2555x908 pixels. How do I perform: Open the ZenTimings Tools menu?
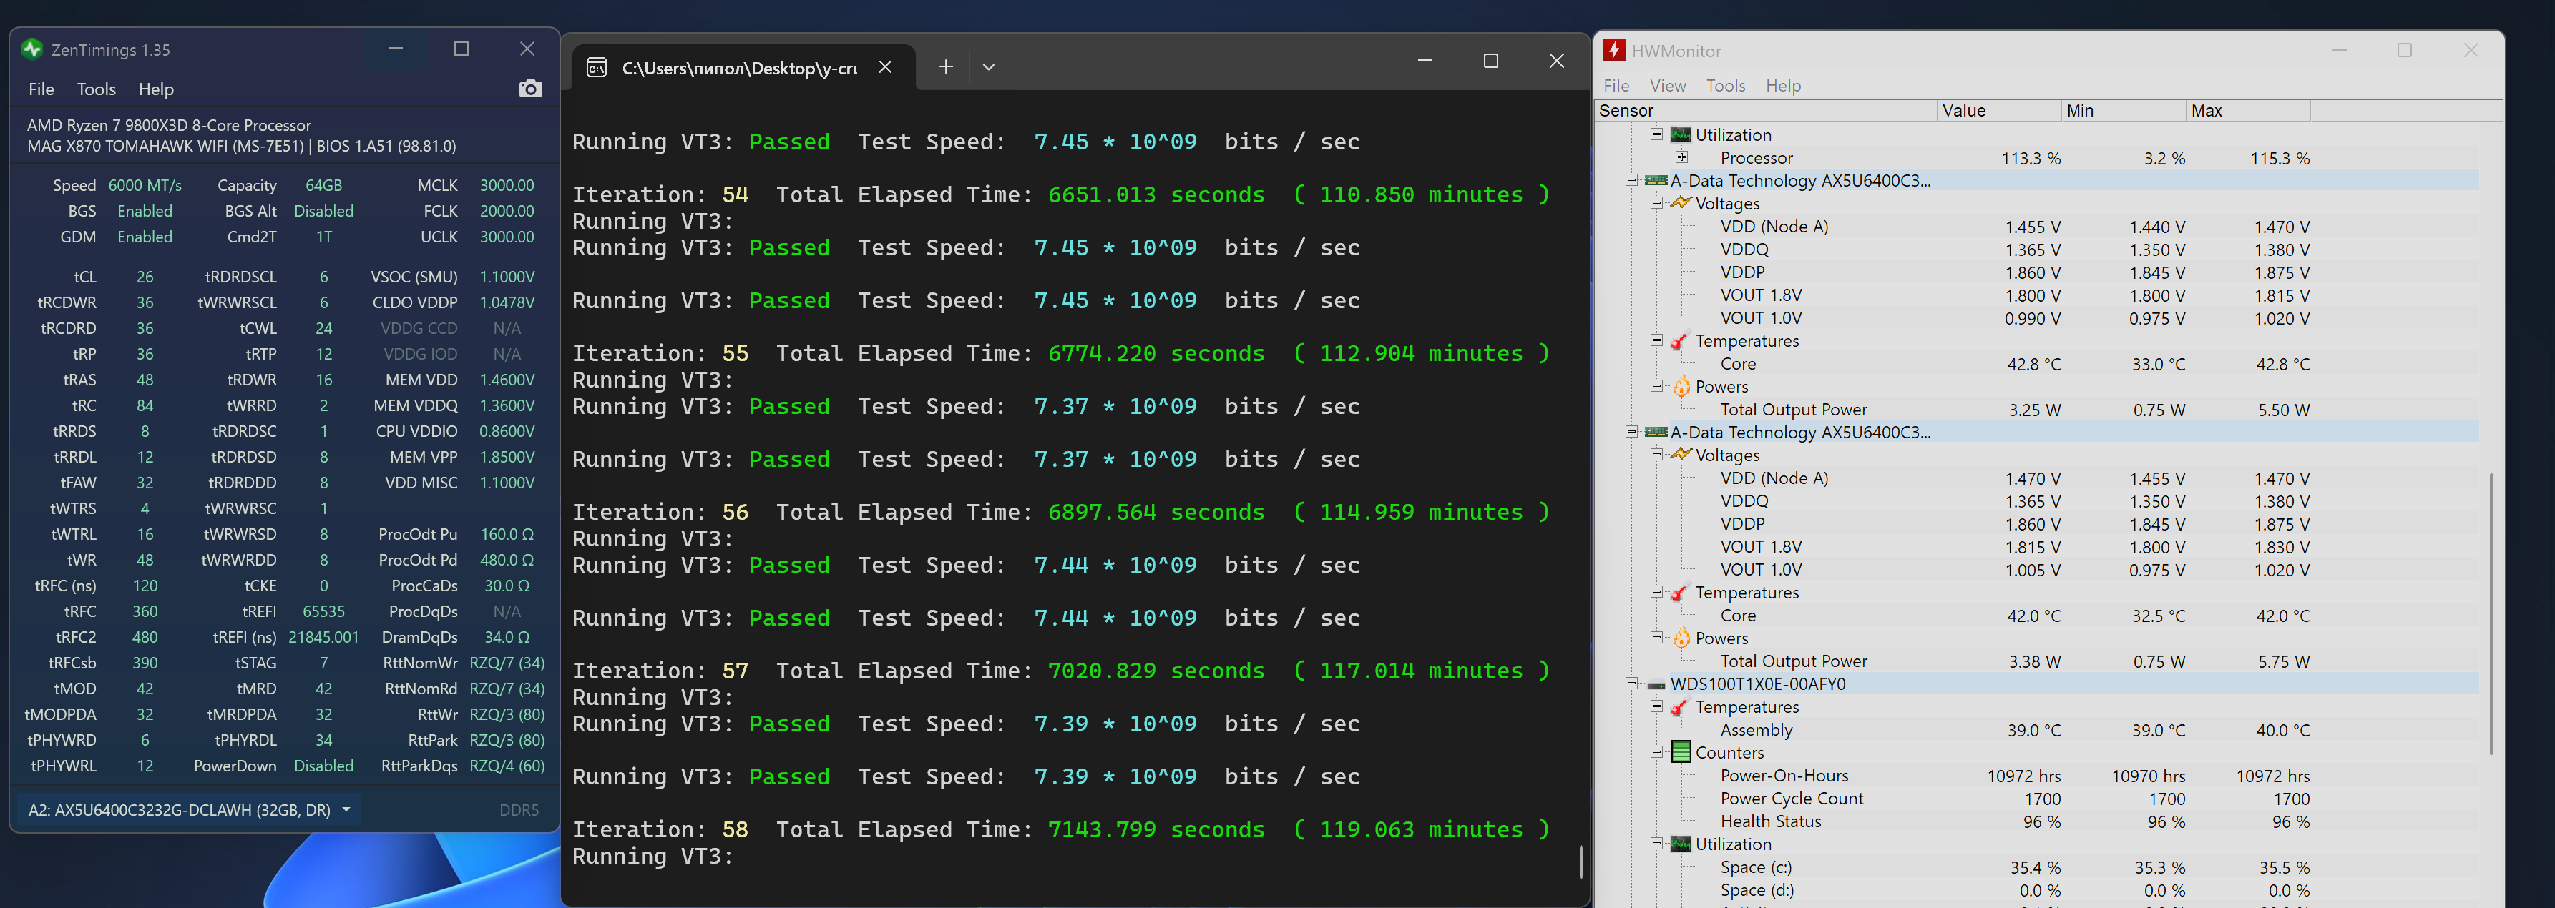(x=96, y=89)
